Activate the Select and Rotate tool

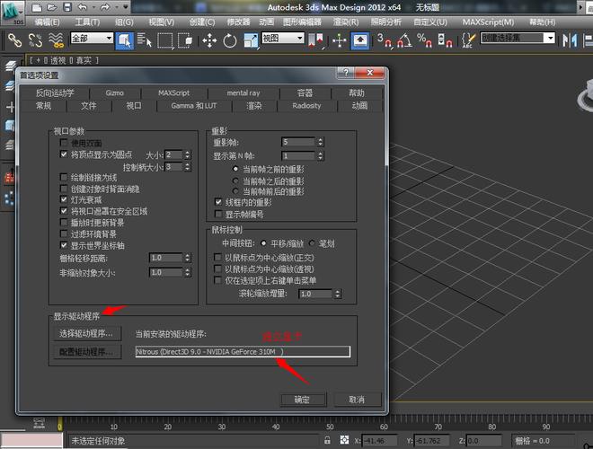(x=229, y=40)
